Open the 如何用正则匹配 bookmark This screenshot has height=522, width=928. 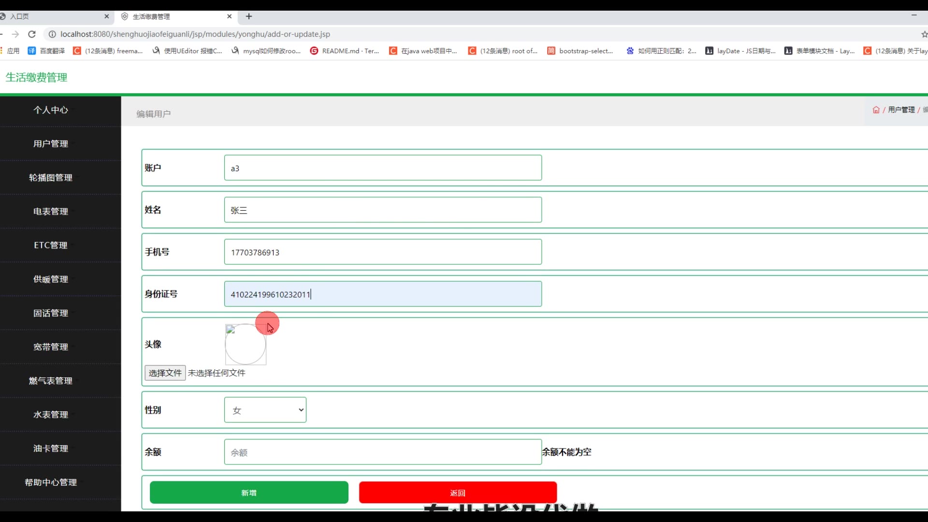[x=661, y=51]
